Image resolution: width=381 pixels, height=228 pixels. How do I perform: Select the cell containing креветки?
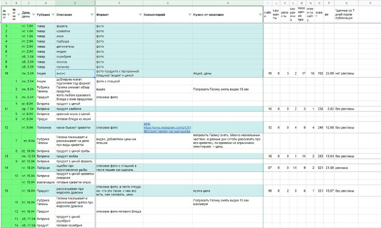pyautogui.click(x=75, y=31)
